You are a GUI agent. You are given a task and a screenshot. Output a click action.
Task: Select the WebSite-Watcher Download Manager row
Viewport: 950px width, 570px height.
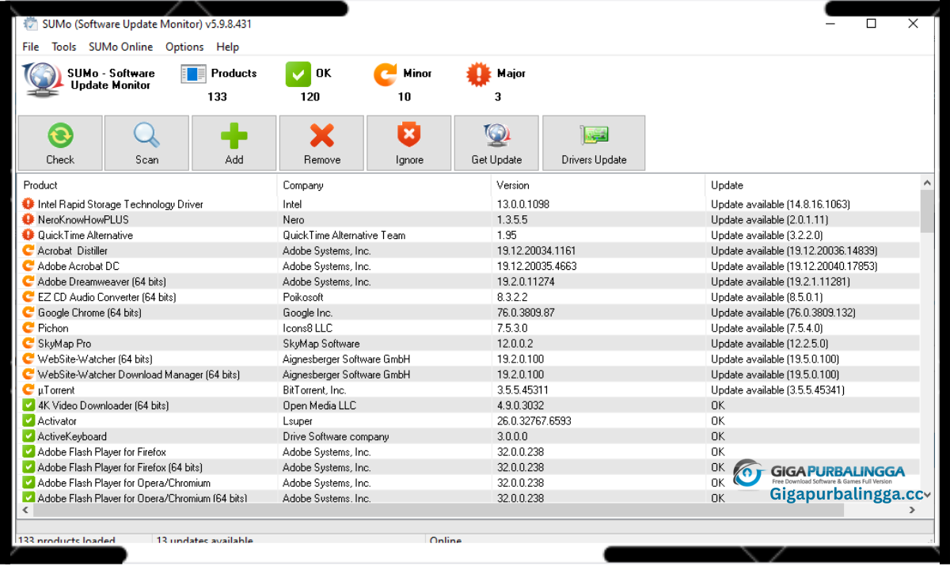[469, 374]
